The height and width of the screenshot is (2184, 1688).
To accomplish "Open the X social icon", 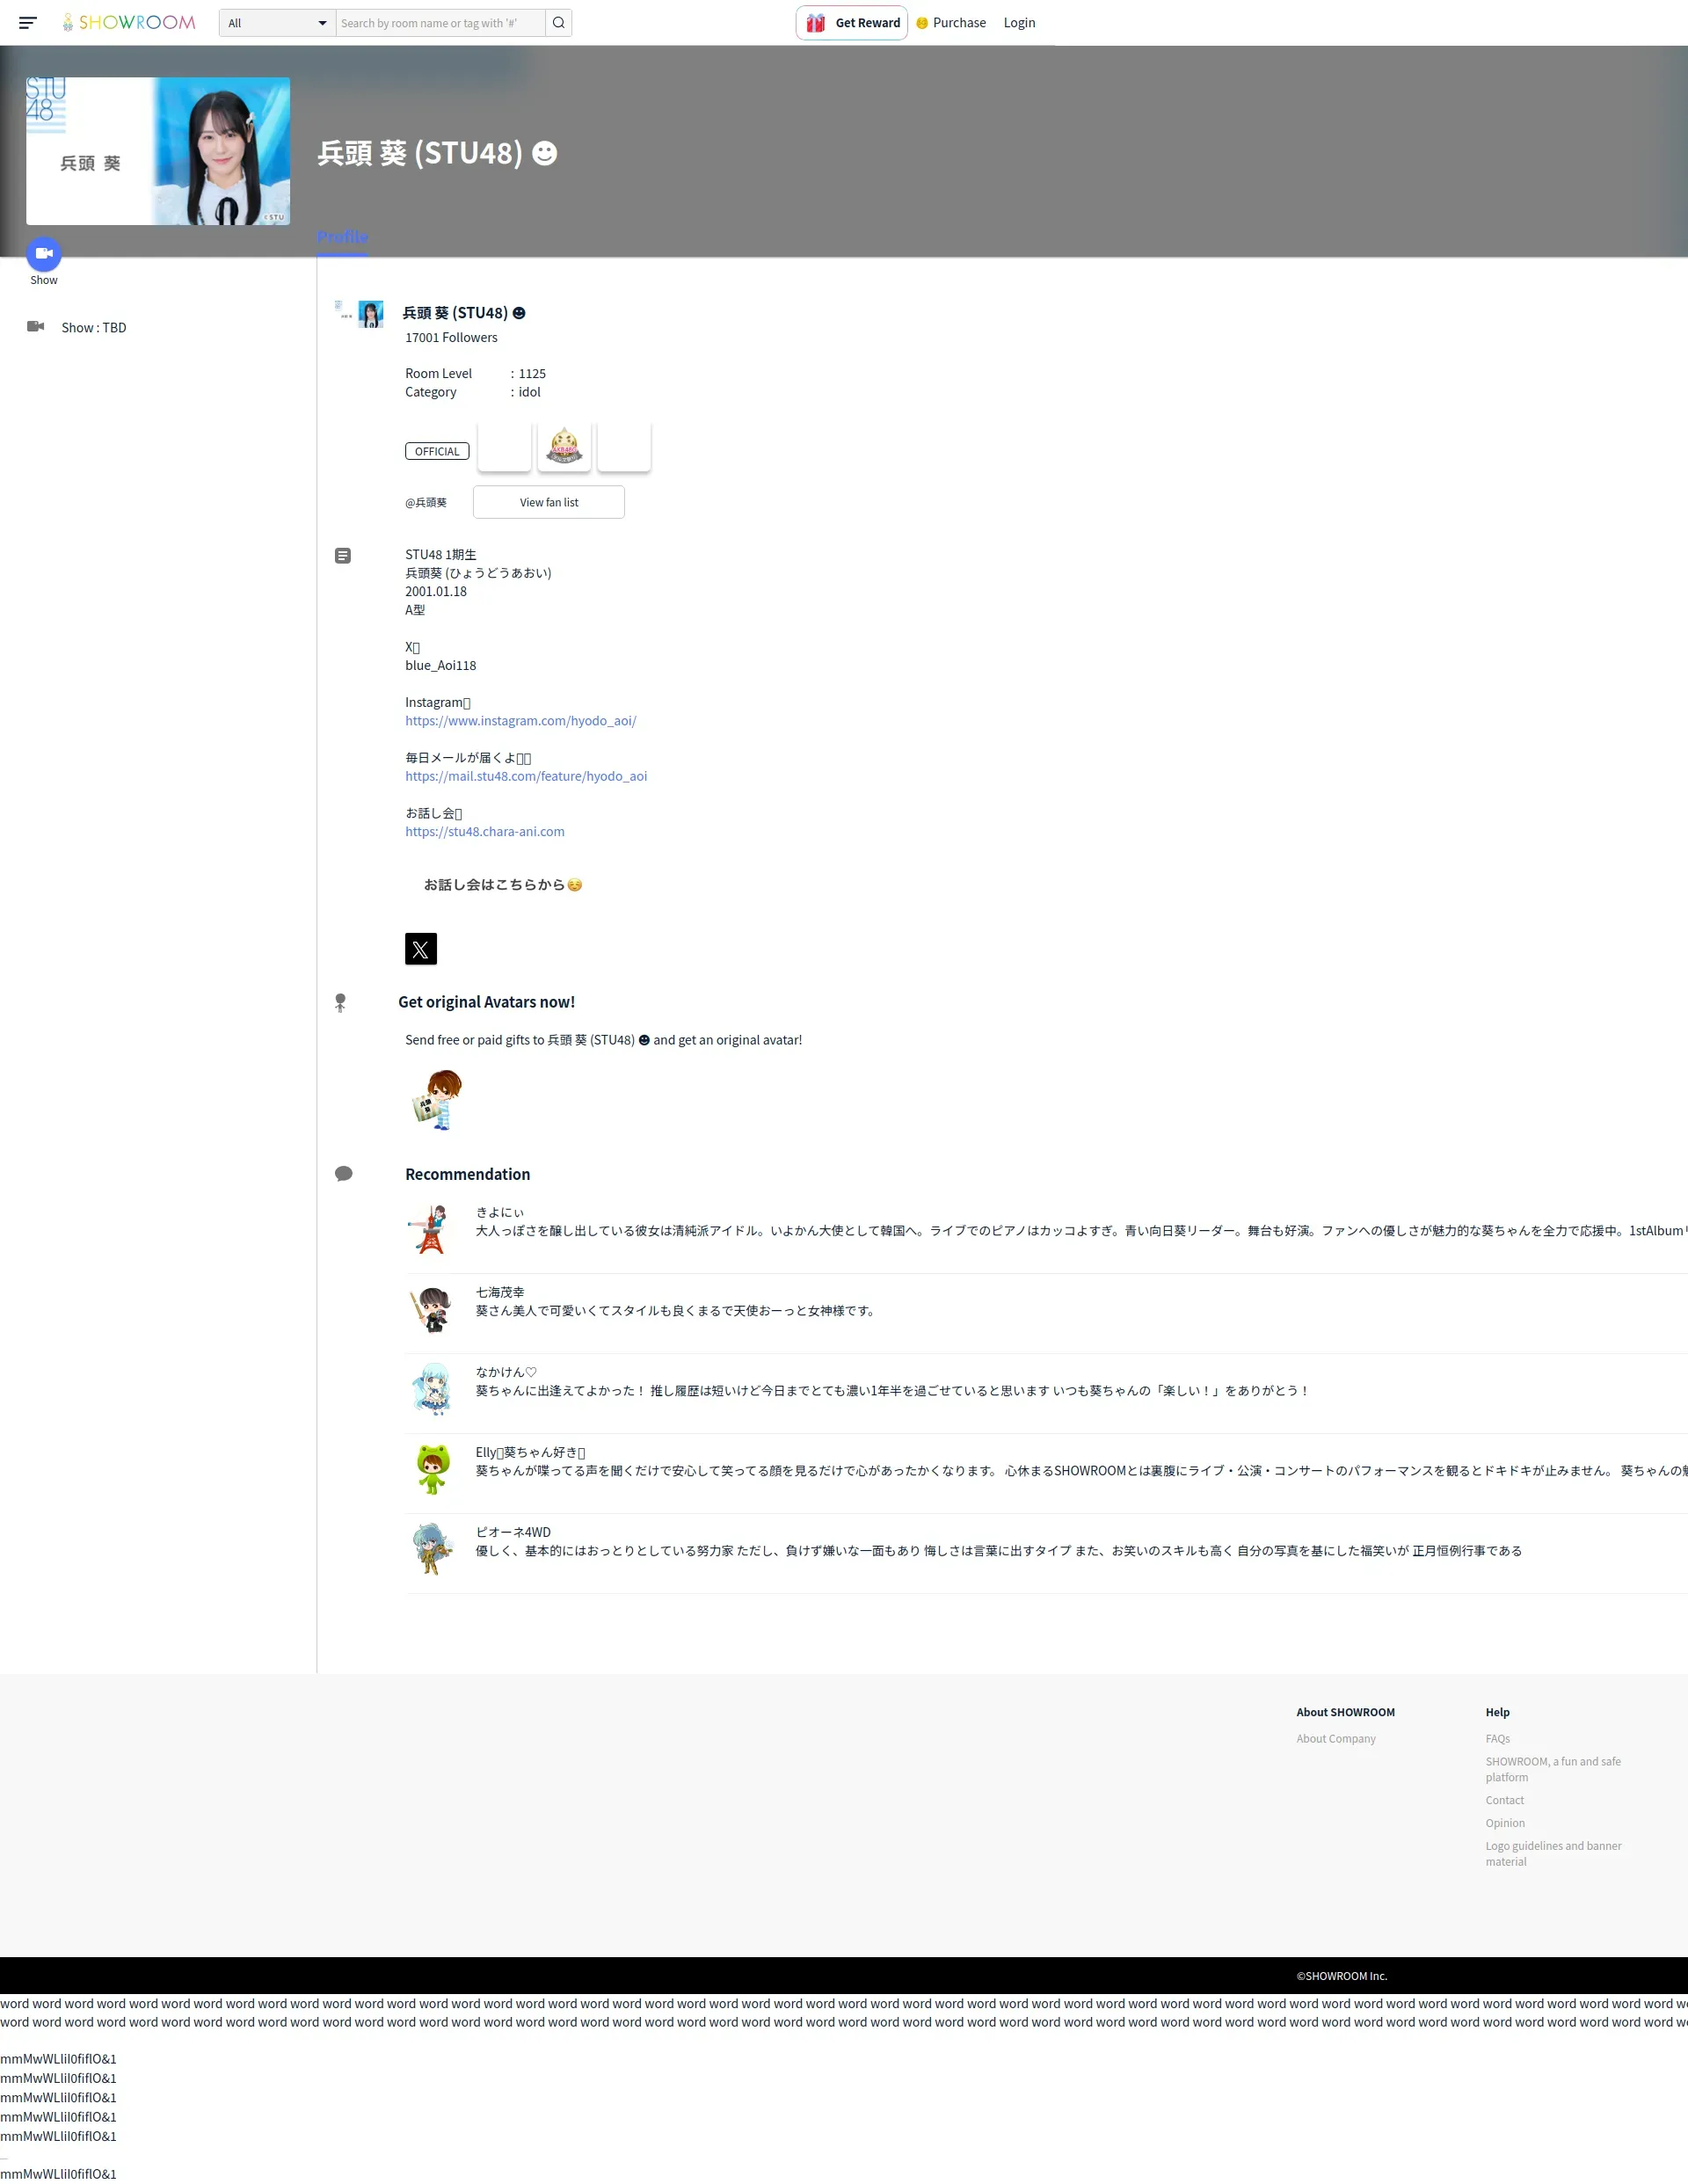I will pos(421,949).
